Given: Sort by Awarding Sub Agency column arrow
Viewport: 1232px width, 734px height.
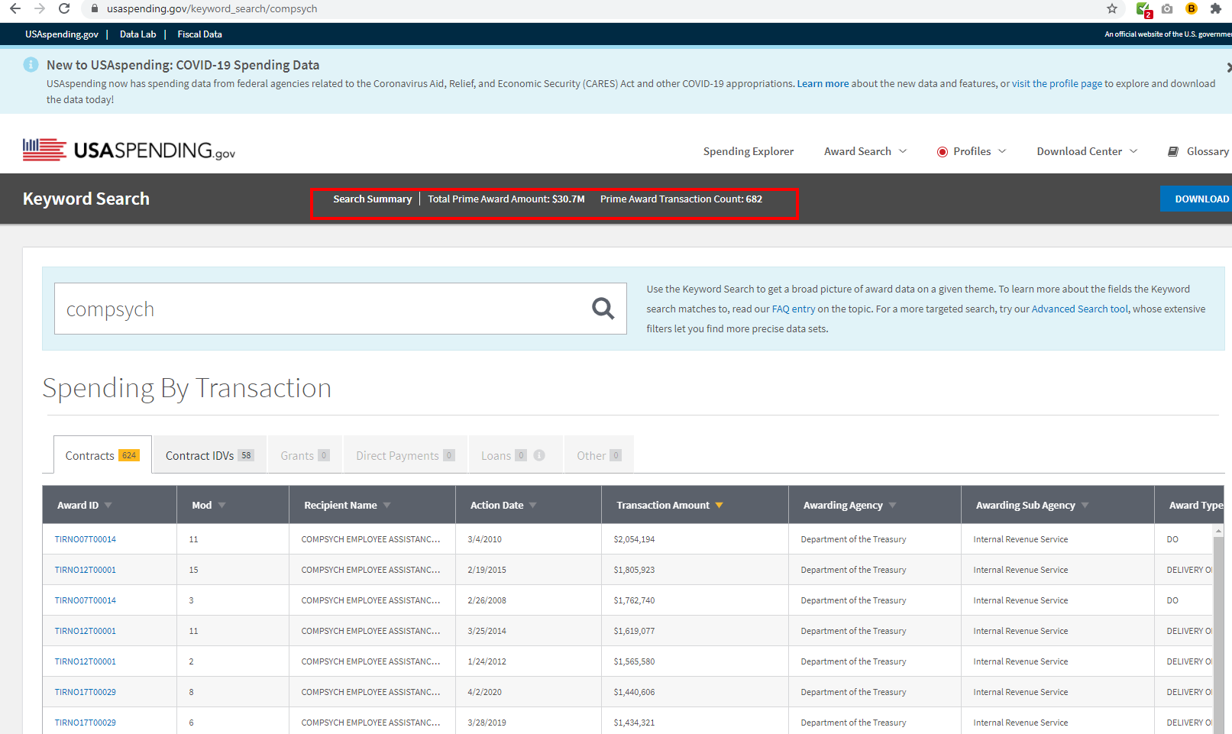Looking at the screenshot, I should coord(1085,506).
